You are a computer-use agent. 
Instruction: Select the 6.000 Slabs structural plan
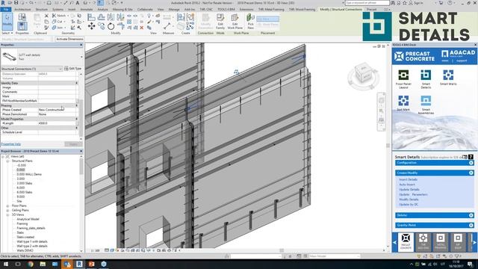click(25, 193)
